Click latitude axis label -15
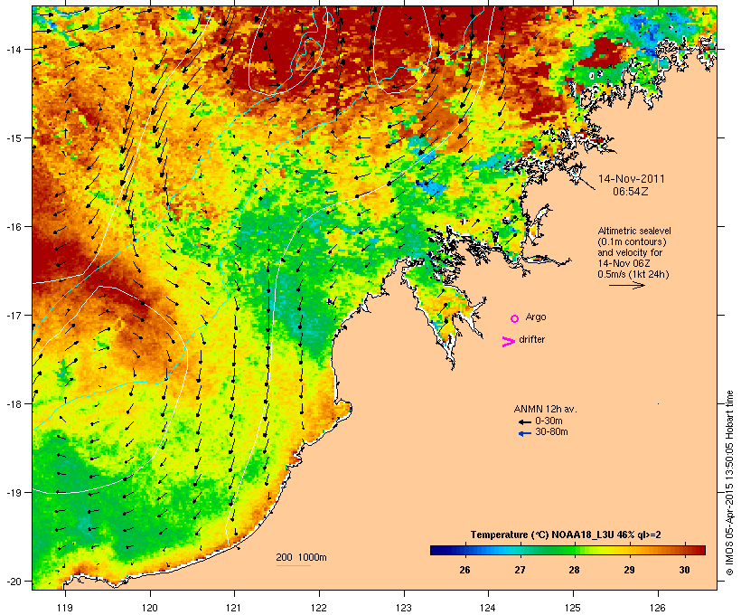The image size is (741, 615). click(x=14, y=137)
